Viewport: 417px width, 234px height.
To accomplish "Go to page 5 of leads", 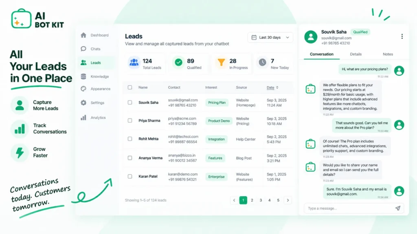I will 278,200.
